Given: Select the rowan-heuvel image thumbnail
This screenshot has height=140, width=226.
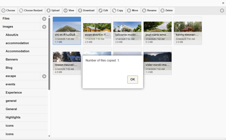Looking at the screenshot, I should tap(67, 61).
